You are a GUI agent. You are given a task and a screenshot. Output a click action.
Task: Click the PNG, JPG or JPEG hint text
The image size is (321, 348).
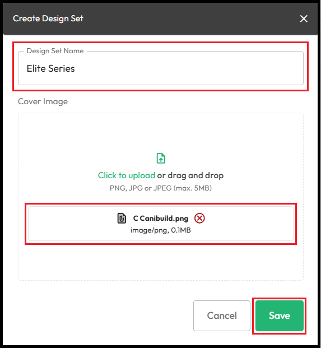coord(161,188)
